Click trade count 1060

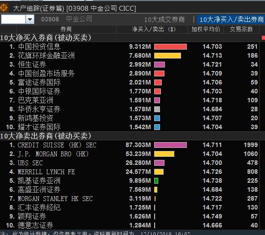pyautogui.click(x=251, y=154)
